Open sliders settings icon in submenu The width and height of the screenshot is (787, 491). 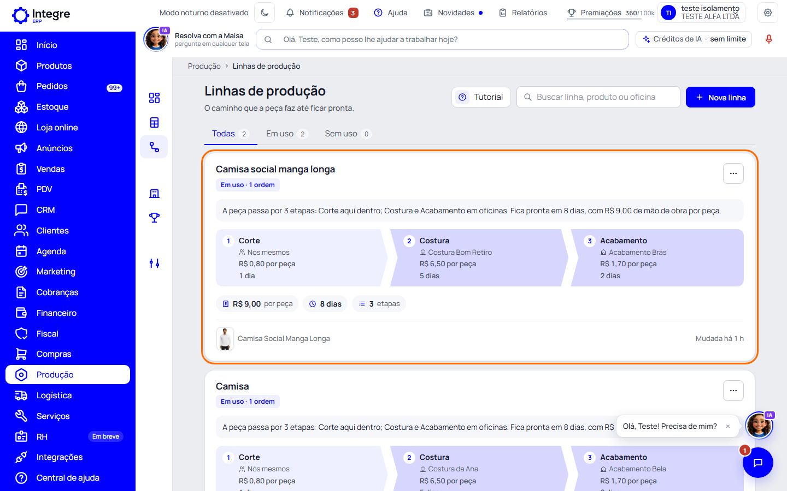click(154, 264)
